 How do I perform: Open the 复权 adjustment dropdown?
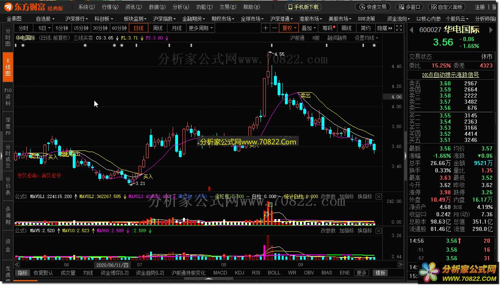tap(289, 28)
